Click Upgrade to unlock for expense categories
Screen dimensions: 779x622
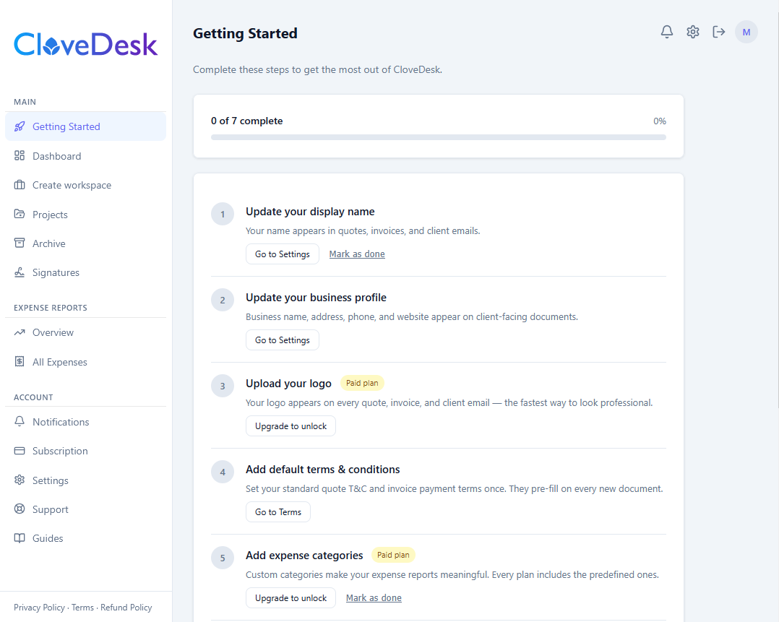(x=290, y=597)
